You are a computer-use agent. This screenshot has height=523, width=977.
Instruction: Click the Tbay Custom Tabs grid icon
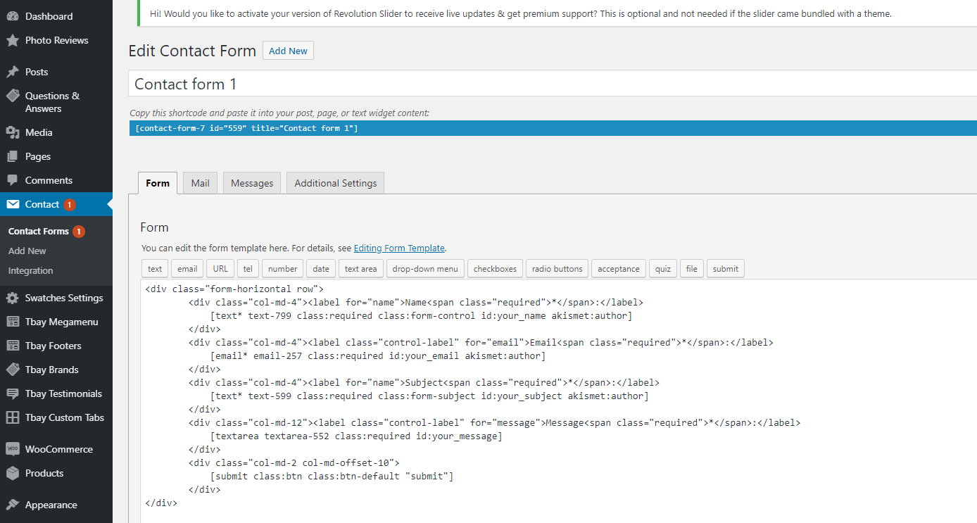pos(13,417)
